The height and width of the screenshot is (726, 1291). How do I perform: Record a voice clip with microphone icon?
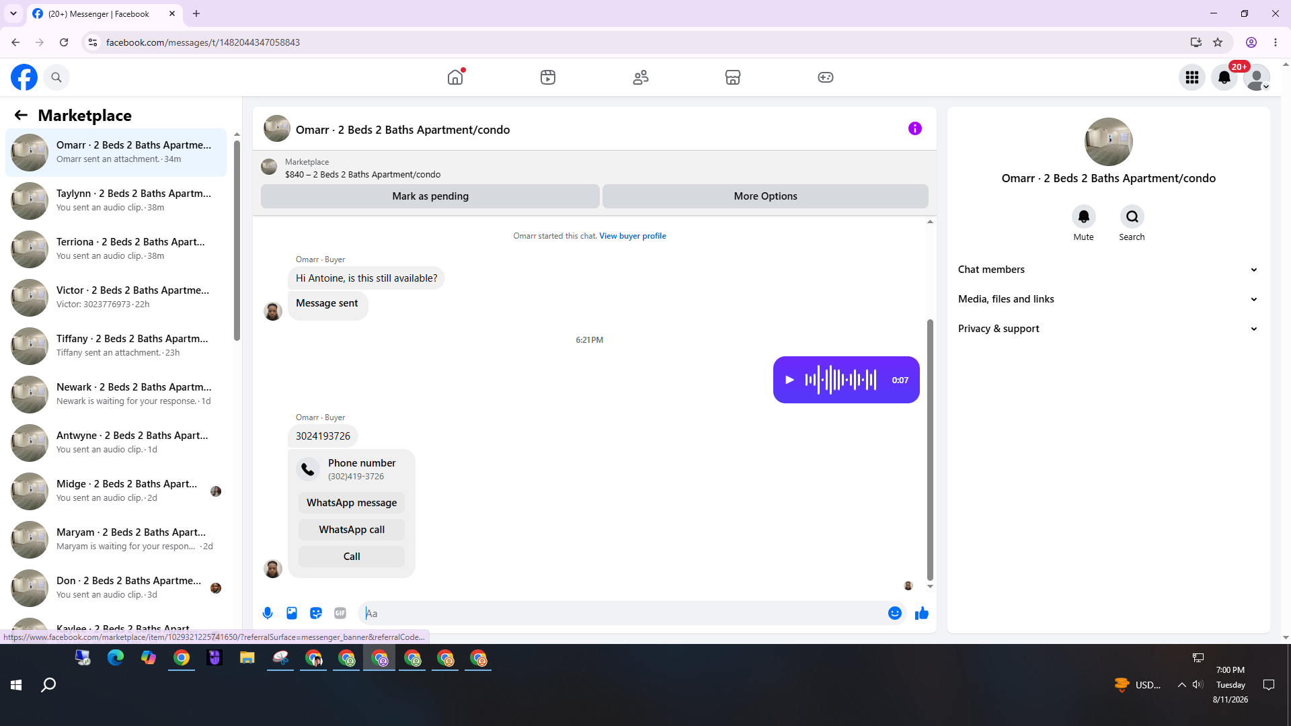[268, 613]
